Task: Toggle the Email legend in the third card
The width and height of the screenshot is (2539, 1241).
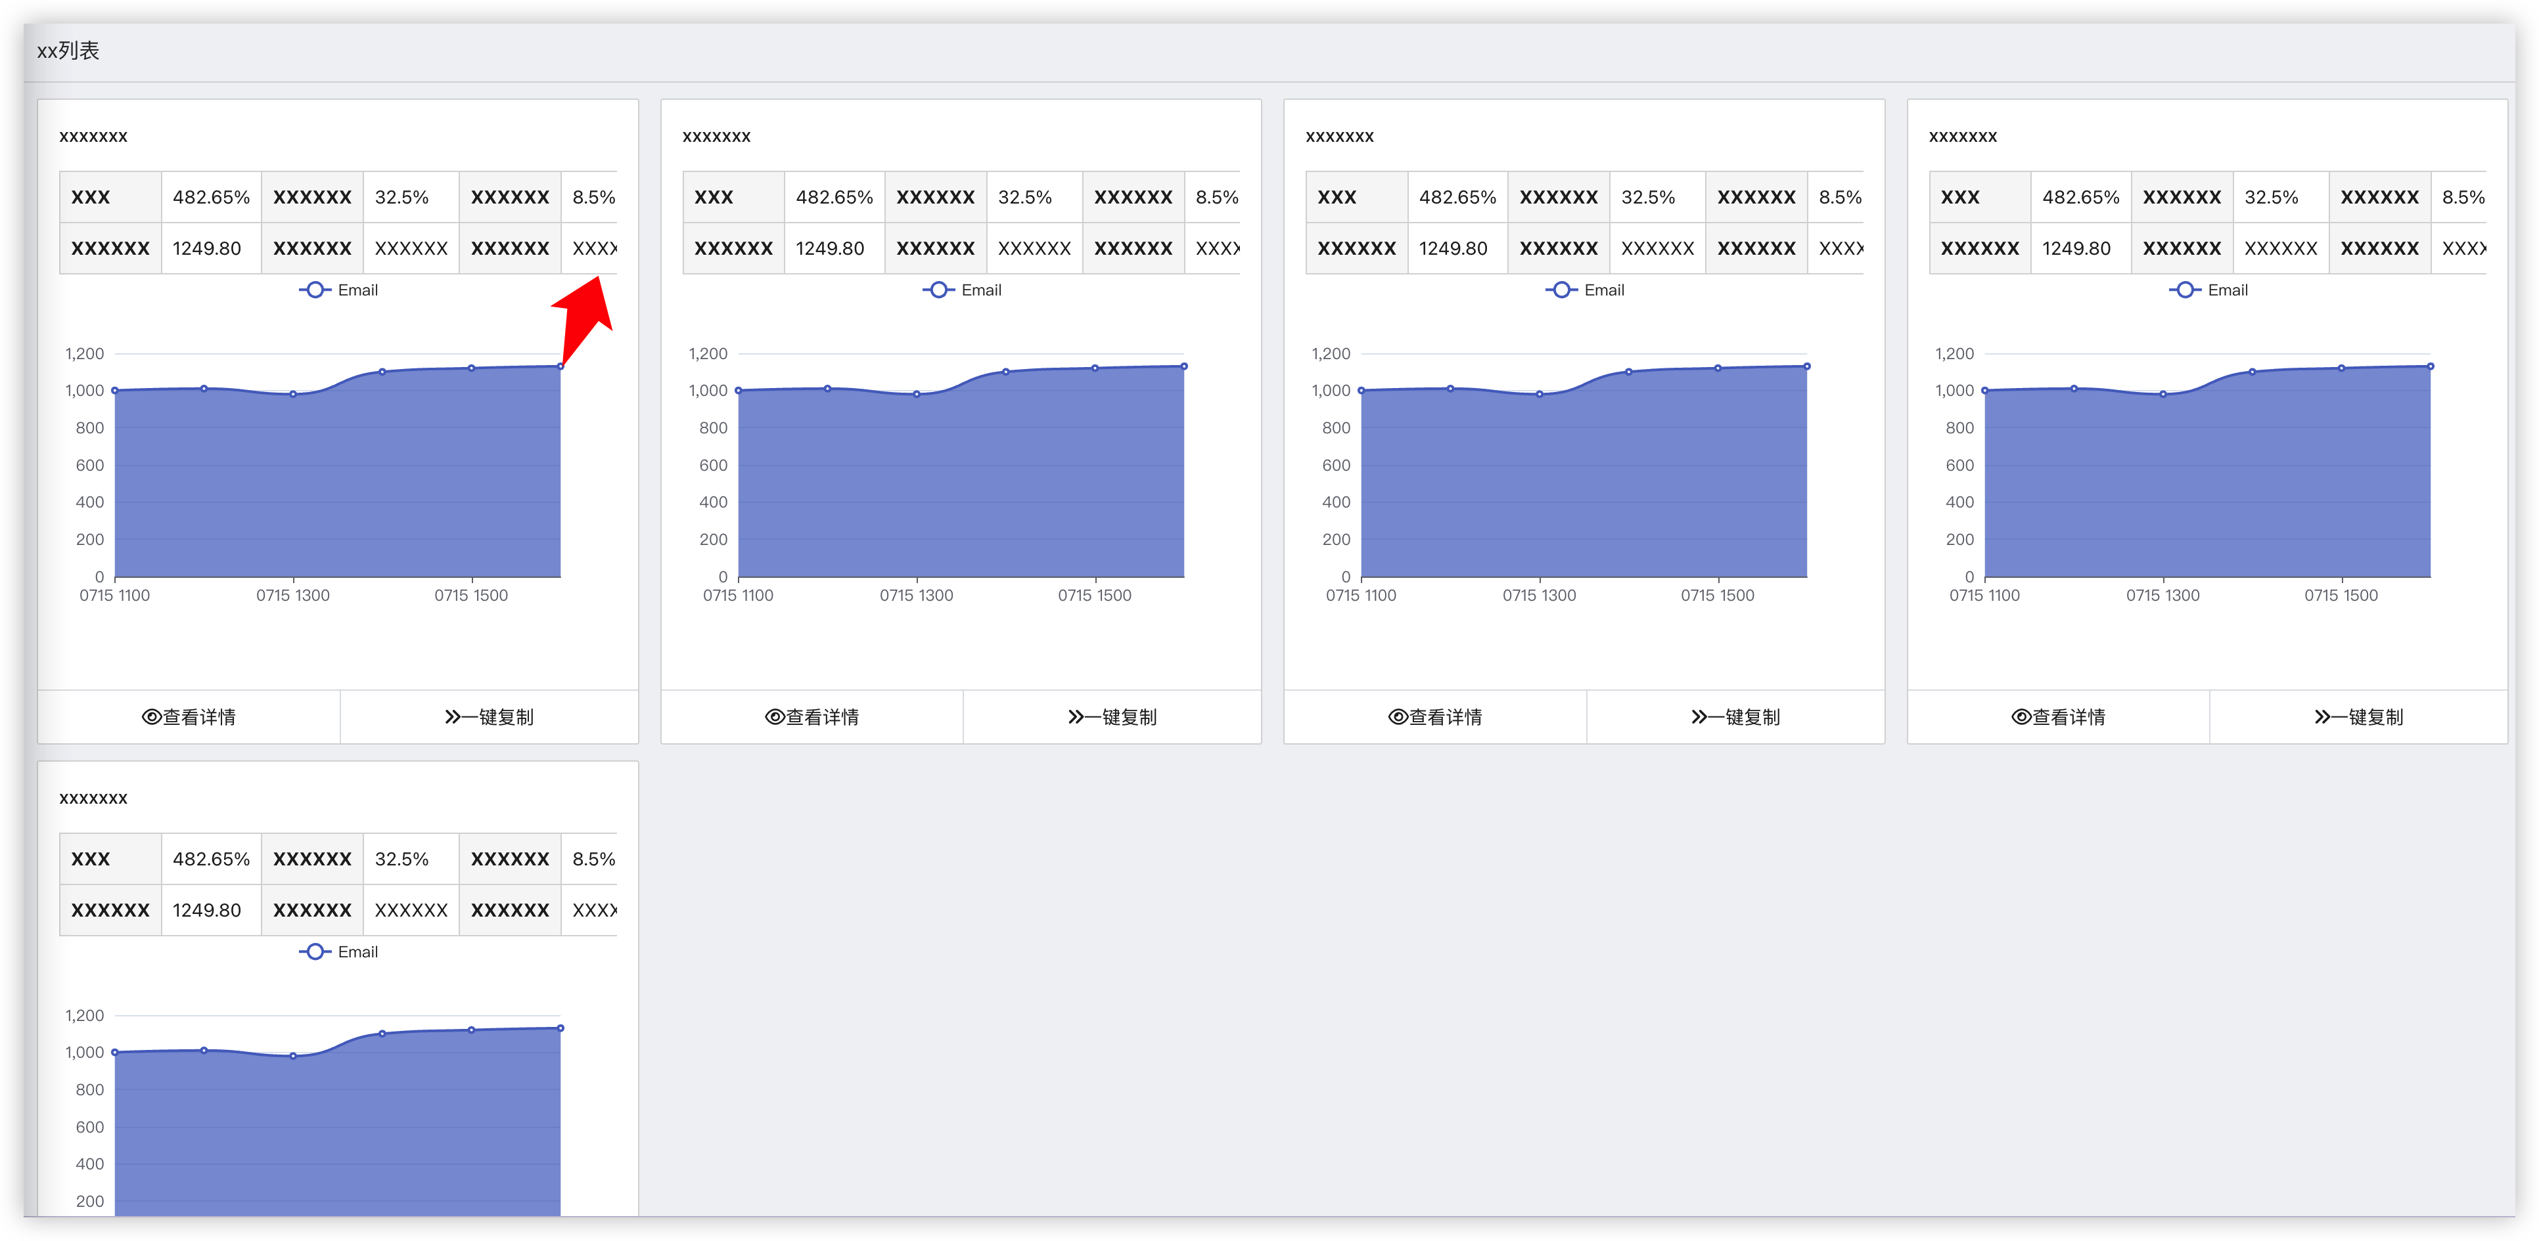Action: pos(1585,290)
